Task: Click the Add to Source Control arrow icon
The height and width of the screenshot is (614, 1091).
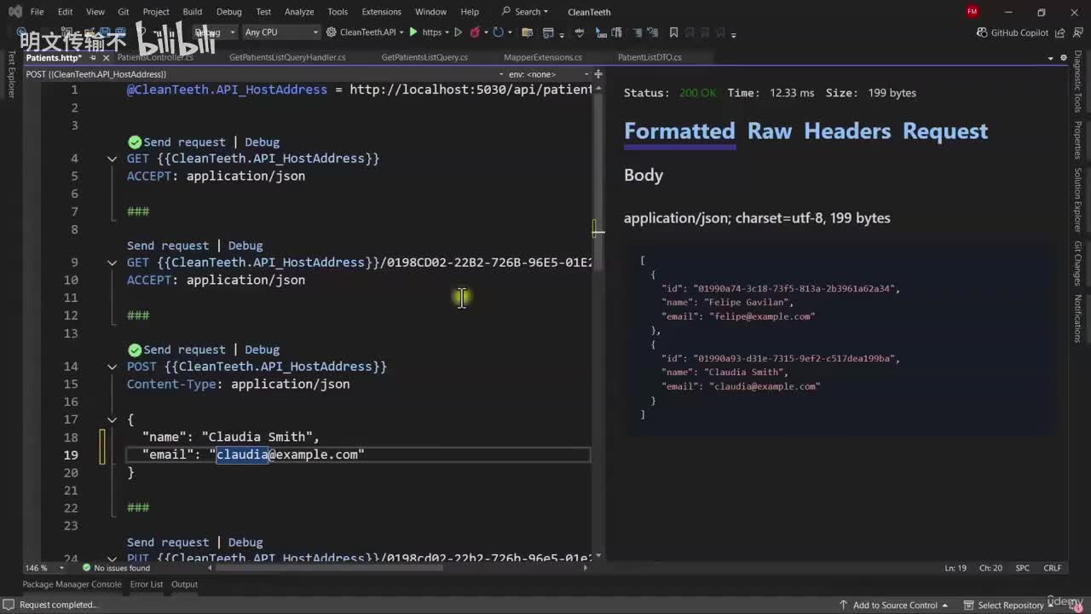Action: (x=844, y=605)
